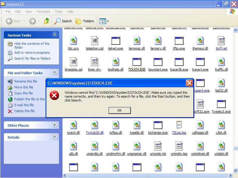Click Search for files or folders
This screenshot has height=178, width=238.
[x=32, y=58]
